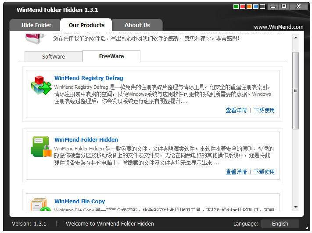Click 下载使用 for WinMend Folder Hidden
Screen dimensions: 312x233
coord(264,172)
